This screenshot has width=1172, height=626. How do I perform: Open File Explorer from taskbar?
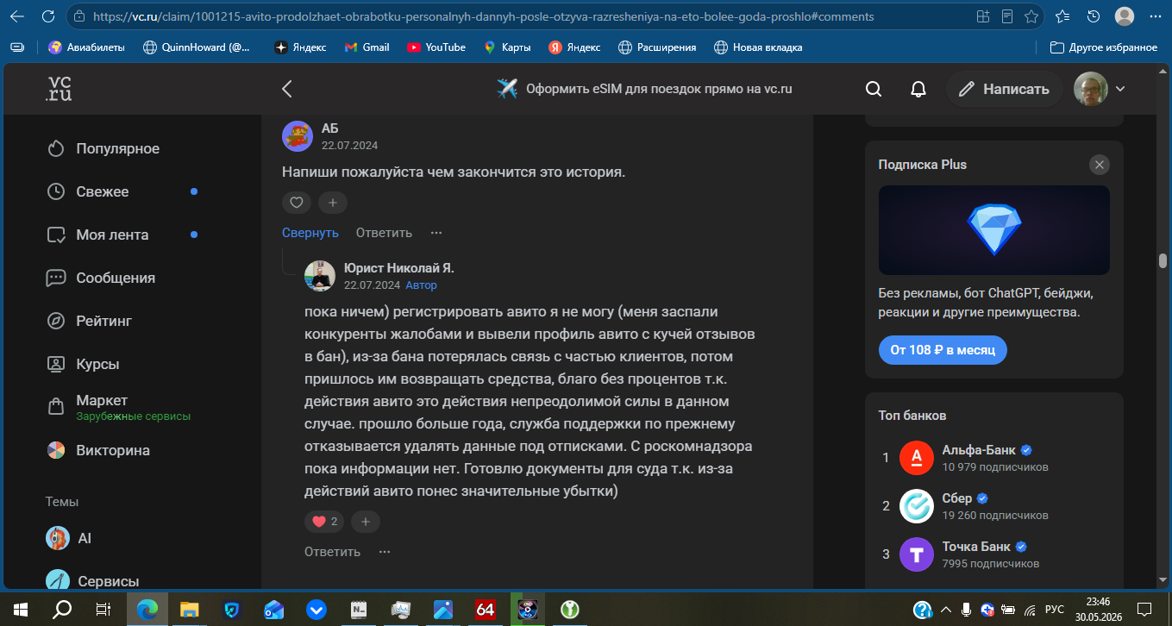click(x=190, y=609)
